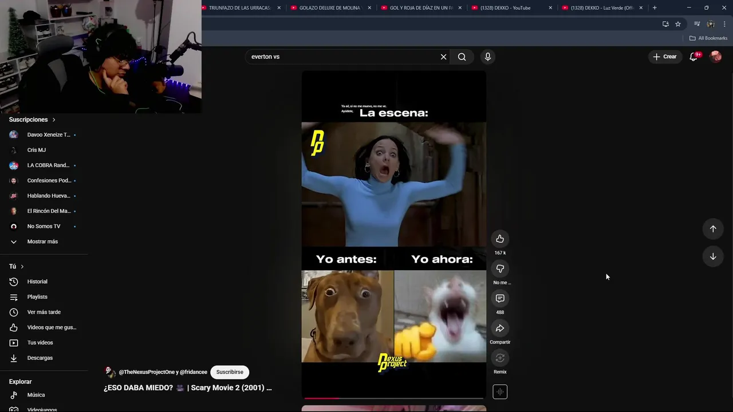Switch to GOL Y ROJA DE DÍAZ tab
Viewport: 733px width, 412px height.
421,7
